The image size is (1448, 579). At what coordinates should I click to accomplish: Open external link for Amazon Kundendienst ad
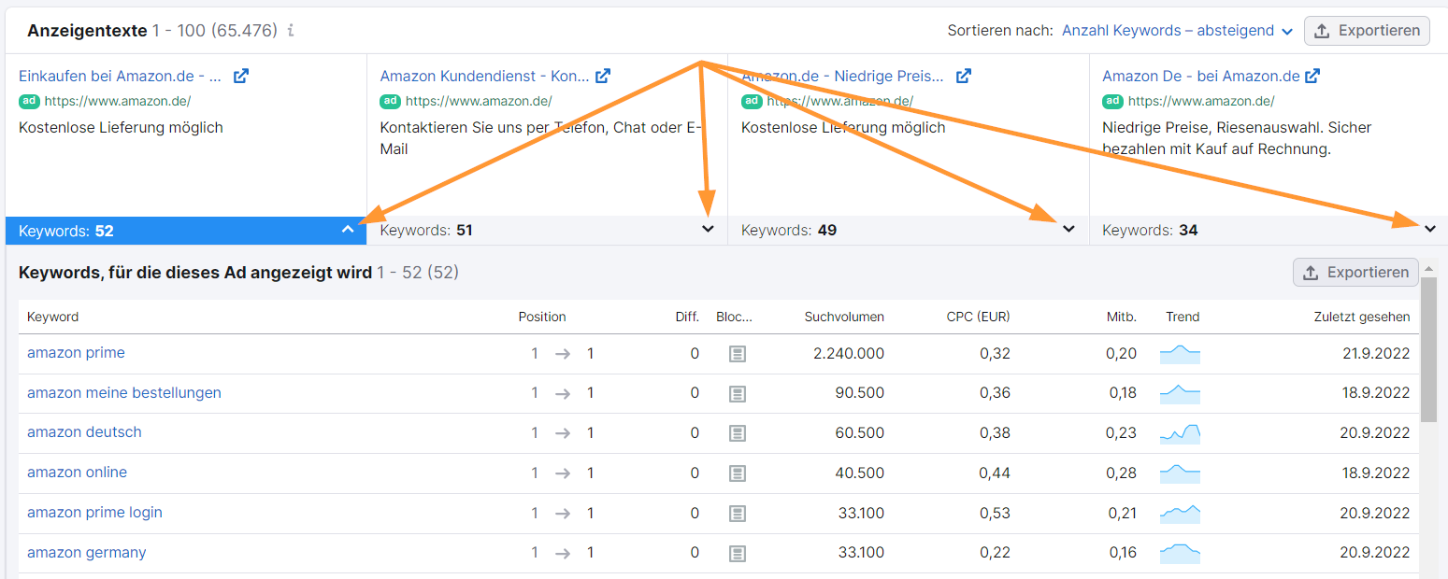tap(603, 76)
